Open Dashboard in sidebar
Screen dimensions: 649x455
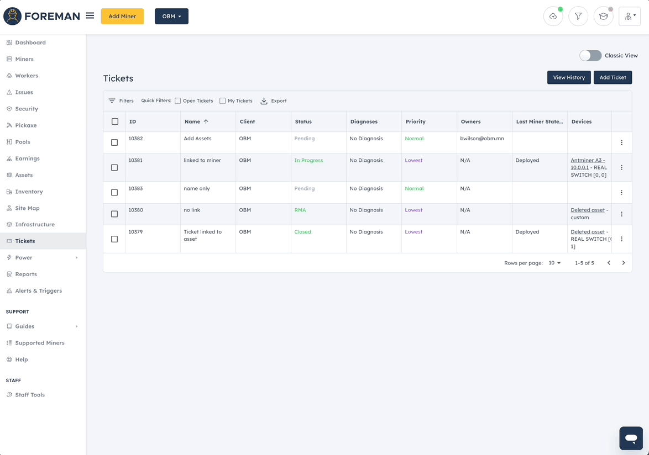click(x=43, y=43)
